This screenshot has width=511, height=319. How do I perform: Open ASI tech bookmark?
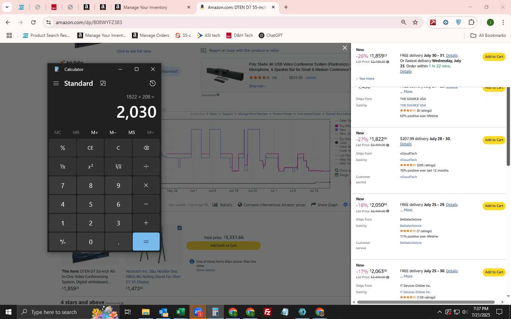[x=209, y=35]
